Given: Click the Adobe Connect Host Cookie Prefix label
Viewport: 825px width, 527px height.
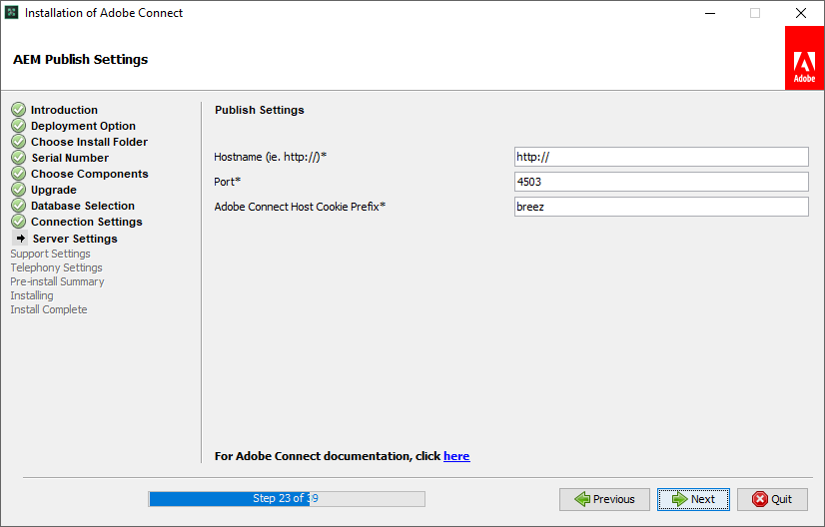Looking at the screenshot, I should pos(300,207).
